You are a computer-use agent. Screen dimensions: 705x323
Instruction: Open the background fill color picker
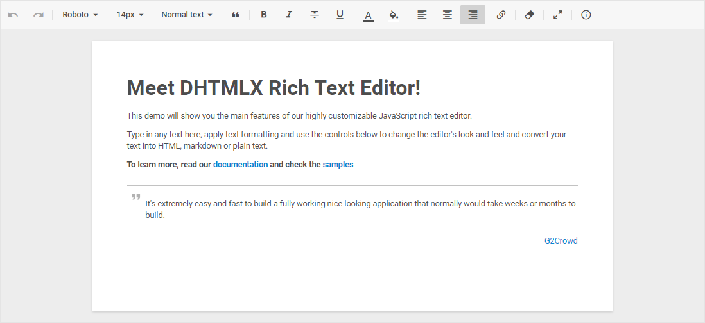[x=394, y=15]
